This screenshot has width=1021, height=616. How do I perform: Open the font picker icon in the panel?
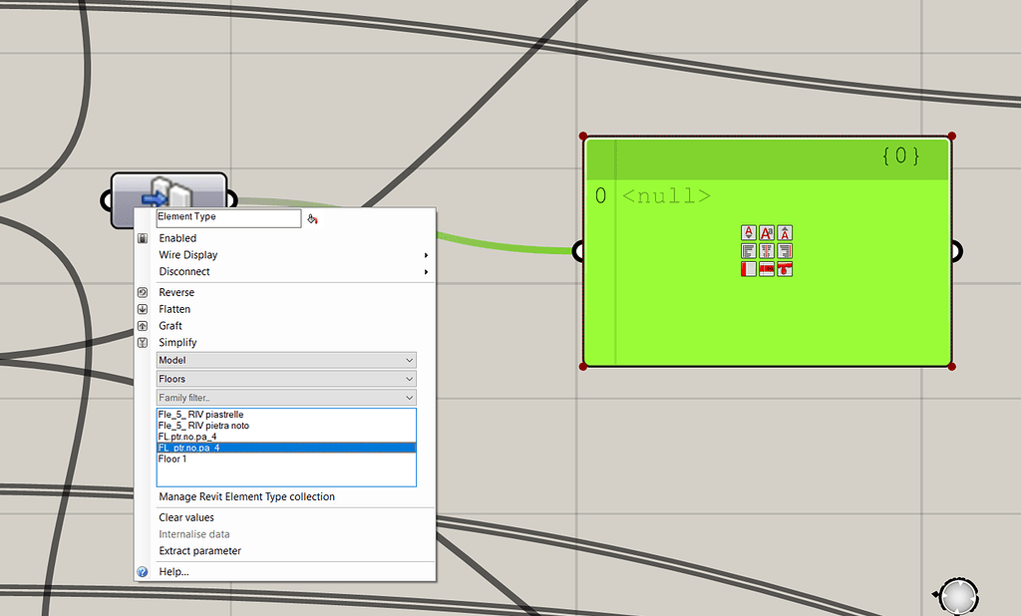[767, 232]
